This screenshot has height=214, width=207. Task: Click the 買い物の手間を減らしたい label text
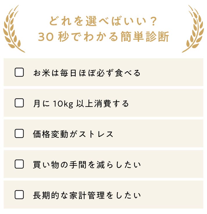87,165
